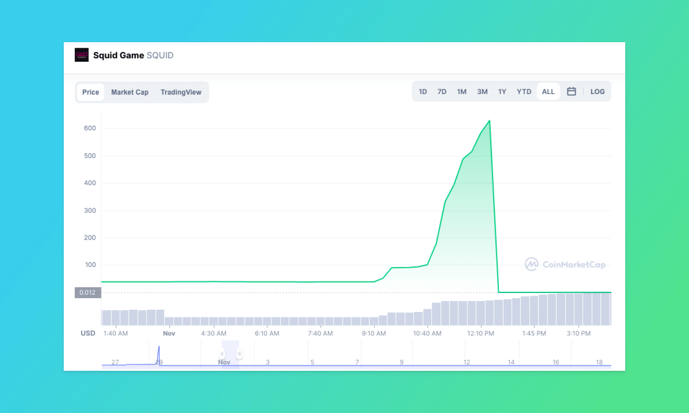This screenshot has height=413, width=689.
Task: Click the 9:10 AM time axis label
Action: (374, 334)
